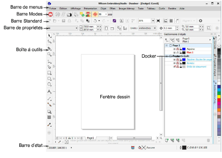
Task: Pick the Rectangle tool
Action: click(x=49, y=73)
